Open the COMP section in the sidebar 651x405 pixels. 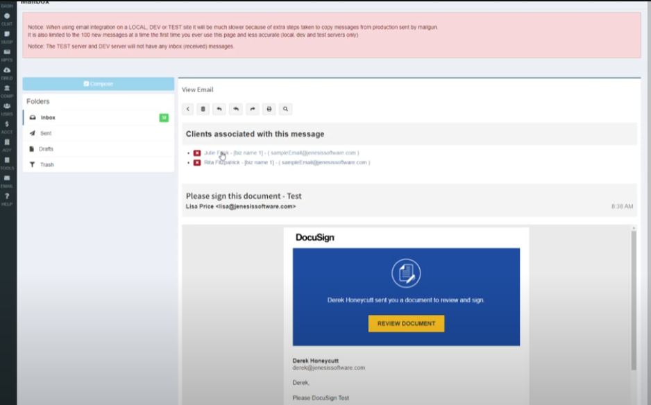coord(7,91)
